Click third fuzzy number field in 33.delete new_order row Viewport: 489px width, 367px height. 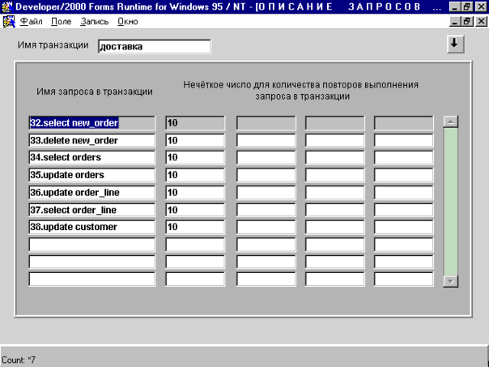334,140
